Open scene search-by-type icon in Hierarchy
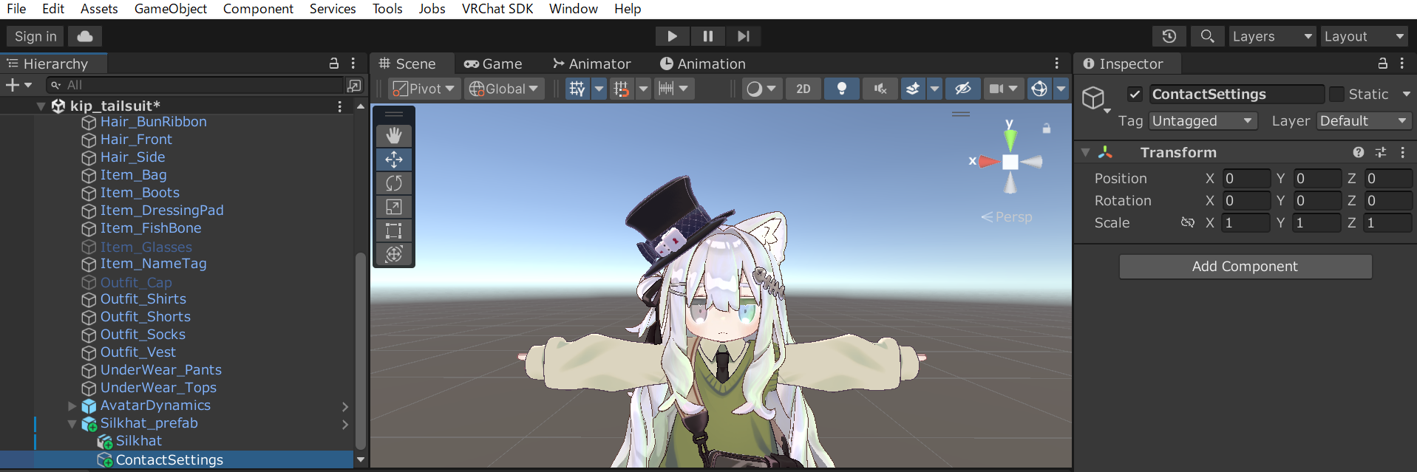This screenshot has height=472, width=1417. pos(355,86)
